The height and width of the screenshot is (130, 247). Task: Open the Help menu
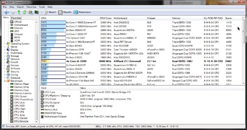click(50, 7)
